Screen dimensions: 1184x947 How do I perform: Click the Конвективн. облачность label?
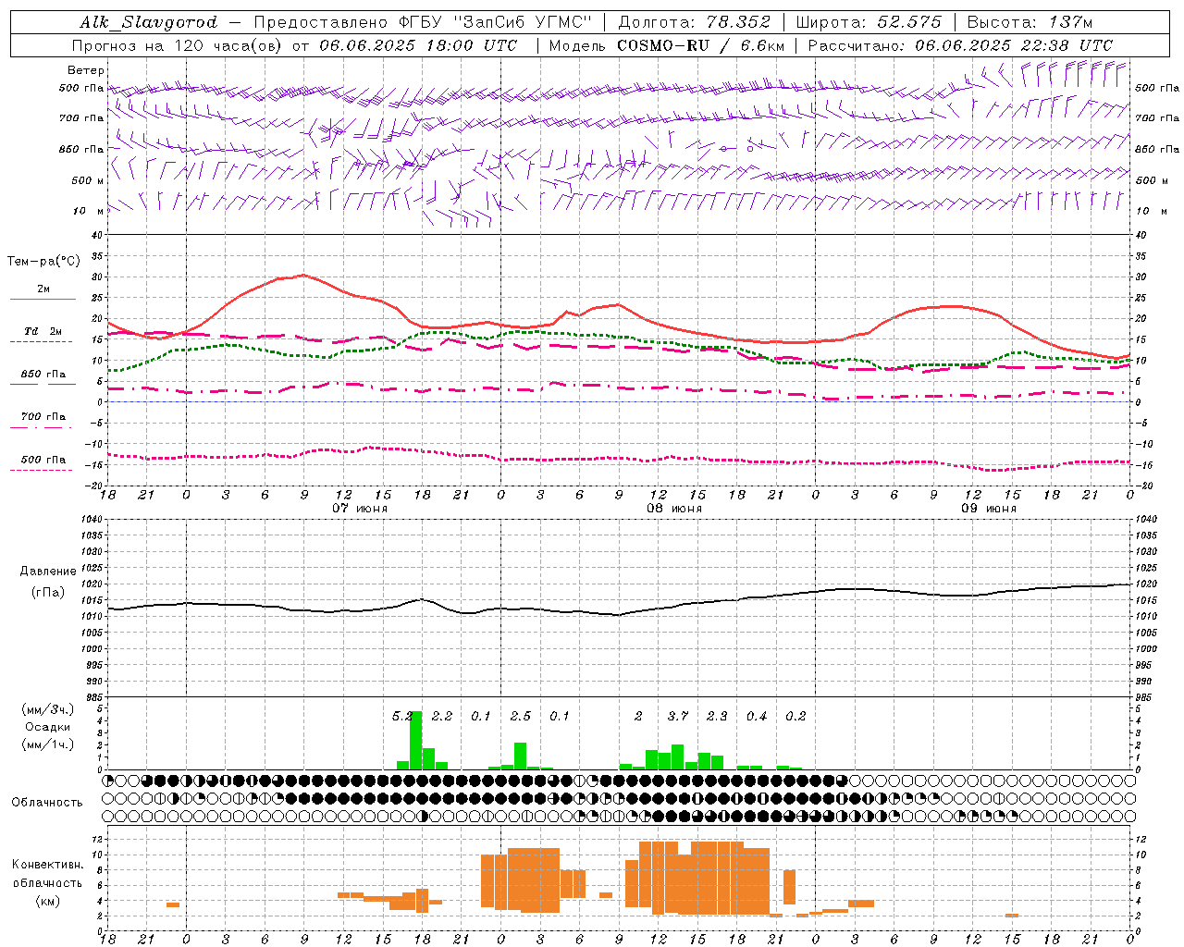[47, 874]
